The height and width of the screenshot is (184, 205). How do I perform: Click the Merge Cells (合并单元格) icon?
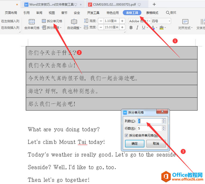pyautogui.click(x=32, y=22)
